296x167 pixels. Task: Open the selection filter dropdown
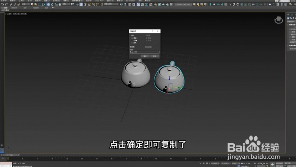25,4
